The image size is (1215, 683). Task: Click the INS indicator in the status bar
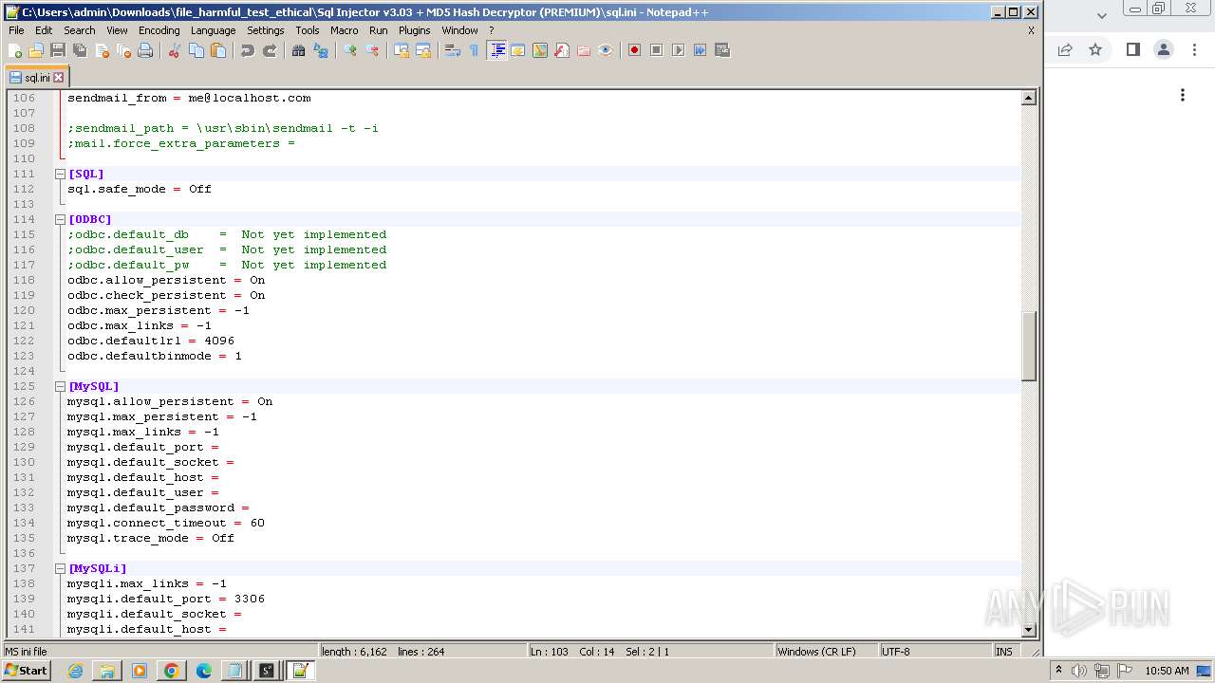pos(1003,652)
